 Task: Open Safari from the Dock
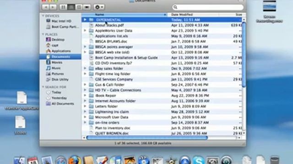pyautogui.click(x=61, y=160)
